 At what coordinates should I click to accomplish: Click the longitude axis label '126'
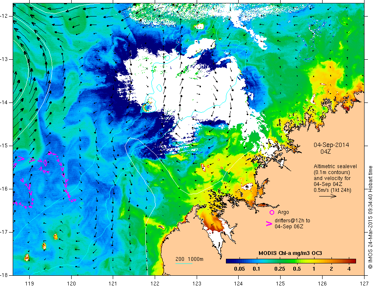[322, 284]
